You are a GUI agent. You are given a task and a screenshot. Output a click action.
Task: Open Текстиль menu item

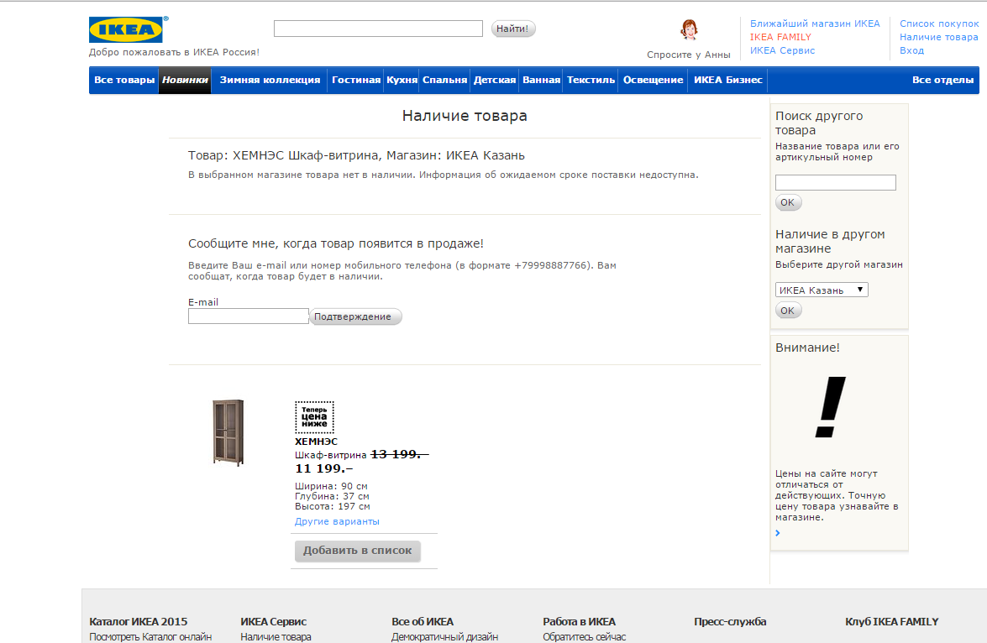591,80
